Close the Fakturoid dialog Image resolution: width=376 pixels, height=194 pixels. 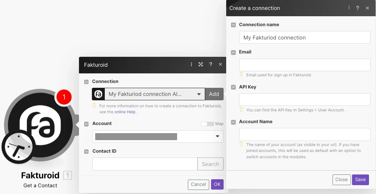[220, 64]
